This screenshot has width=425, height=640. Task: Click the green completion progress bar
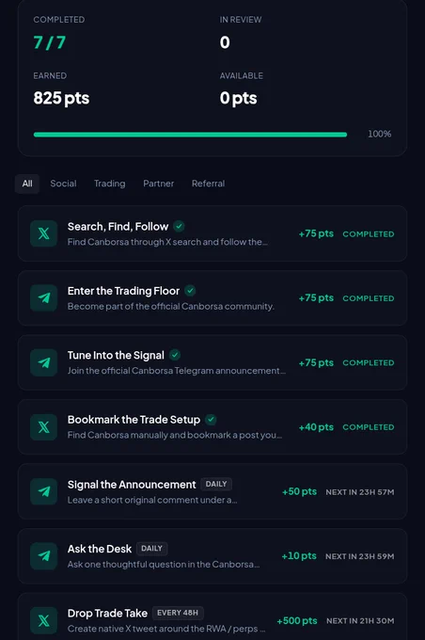[x=190, y=135]
